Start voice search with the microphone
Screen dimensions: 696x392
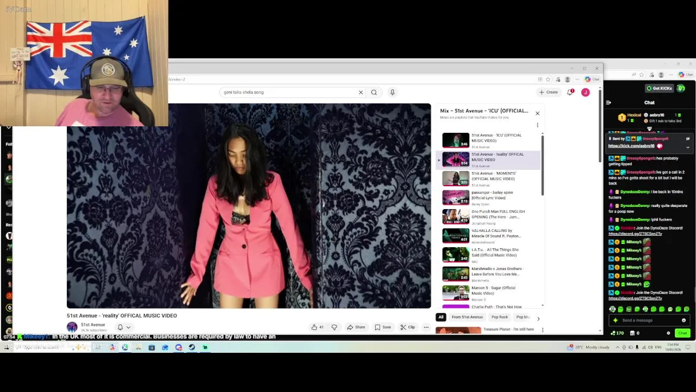392,92
